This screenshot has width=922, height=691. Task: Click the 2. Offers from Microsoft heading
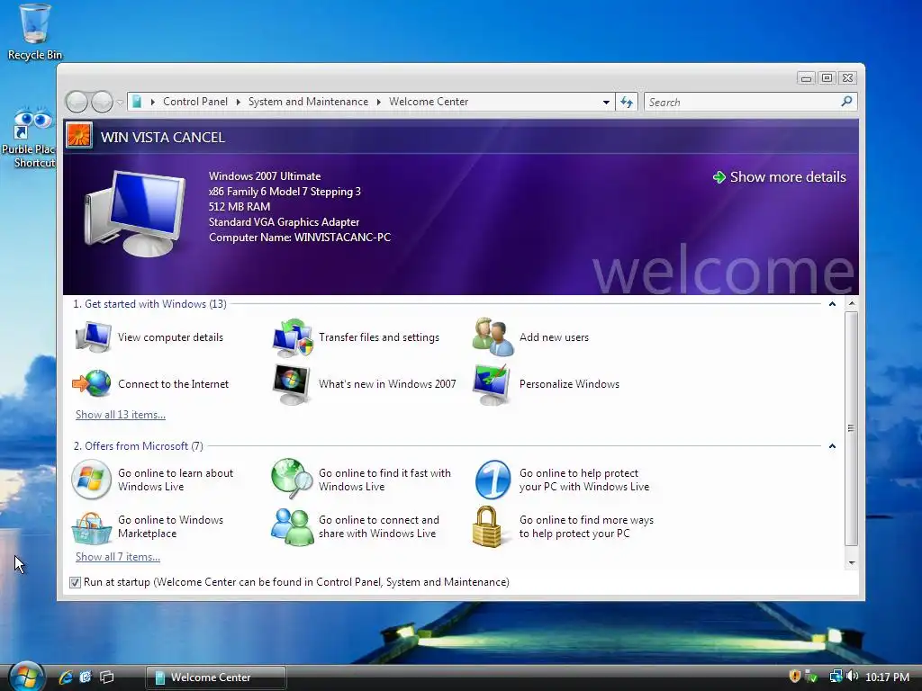138,446
